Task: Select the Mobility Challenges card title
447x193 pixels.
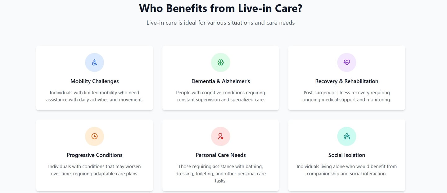Action: (94, 81)
